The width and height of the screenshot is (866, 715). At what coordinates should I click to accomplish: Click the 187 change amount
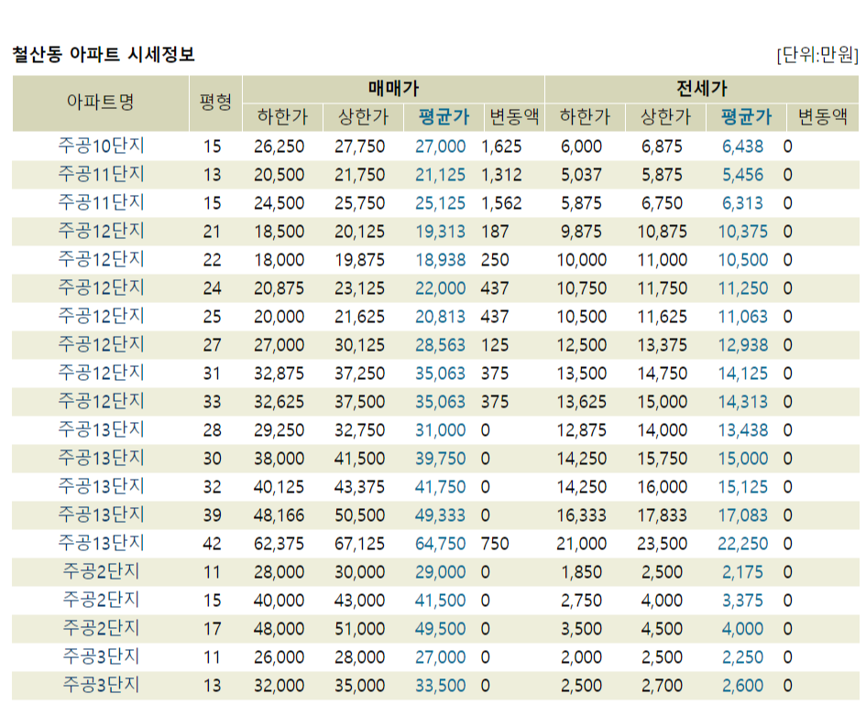pos(495,232)
